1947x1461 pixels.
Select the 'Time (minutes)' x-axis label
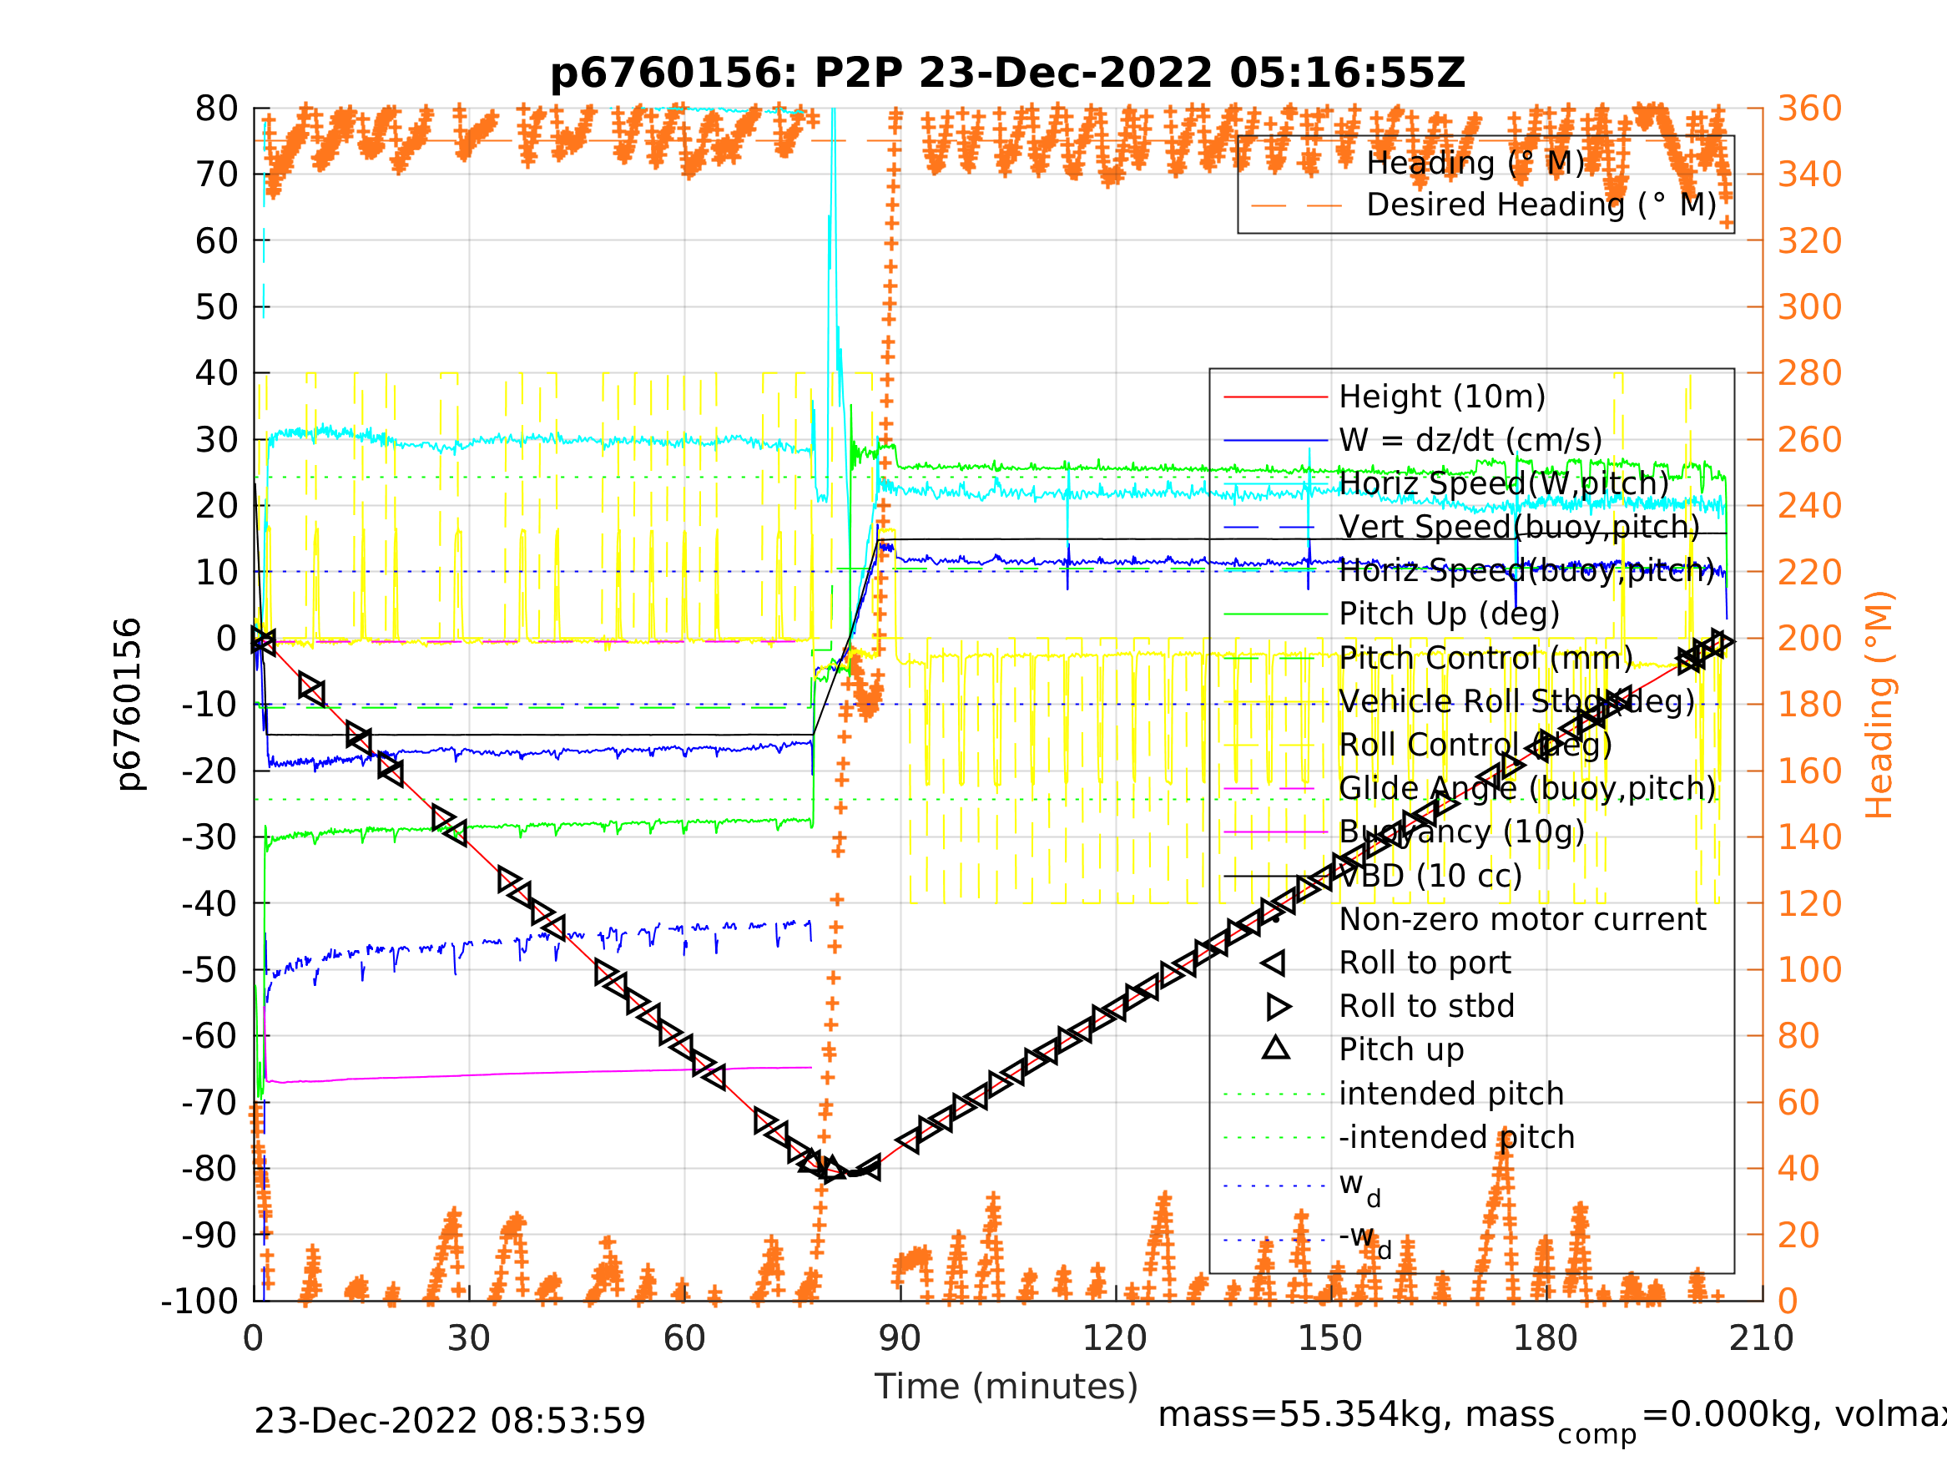1006,1386
